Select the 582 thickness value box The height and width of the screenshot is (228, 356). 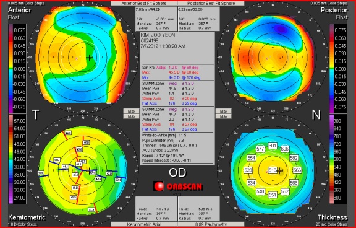(x=294, y=158)
